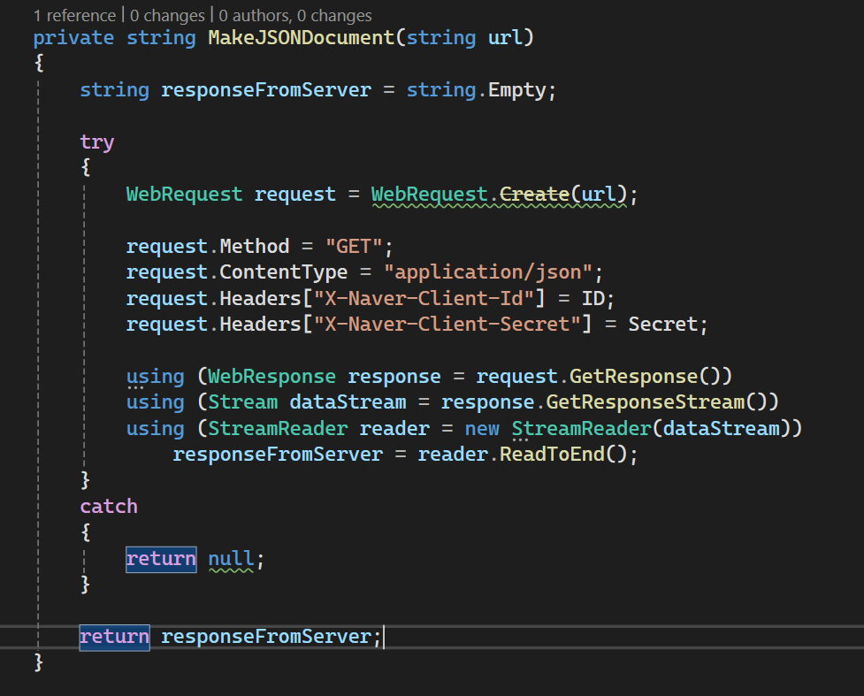Click the highlighted 'return' before null
864x696 pixels.
[161, 559]
